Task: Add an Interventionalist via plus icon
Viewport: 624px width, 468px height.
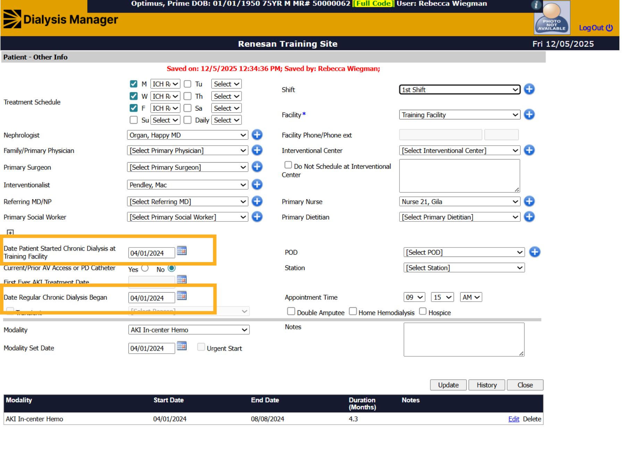Action: click(x=257, y=185)
